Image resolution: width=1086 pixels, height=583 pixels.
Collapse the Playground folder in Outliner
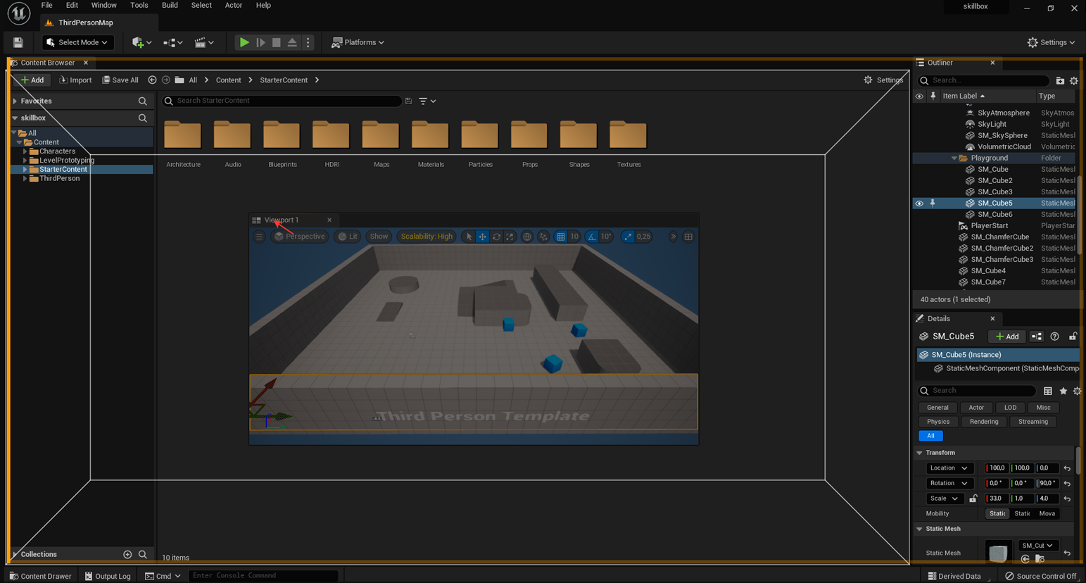click(x=954, y=158)
